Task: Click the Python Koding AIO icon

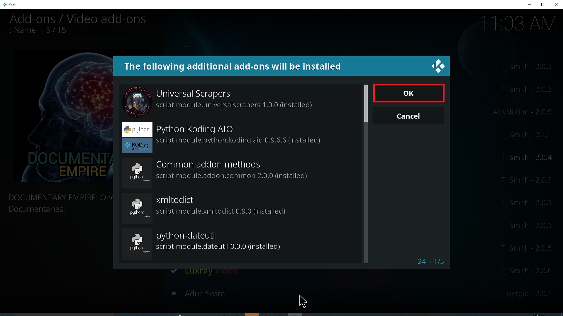Action: pyautogui.click(x=137, y=138)
